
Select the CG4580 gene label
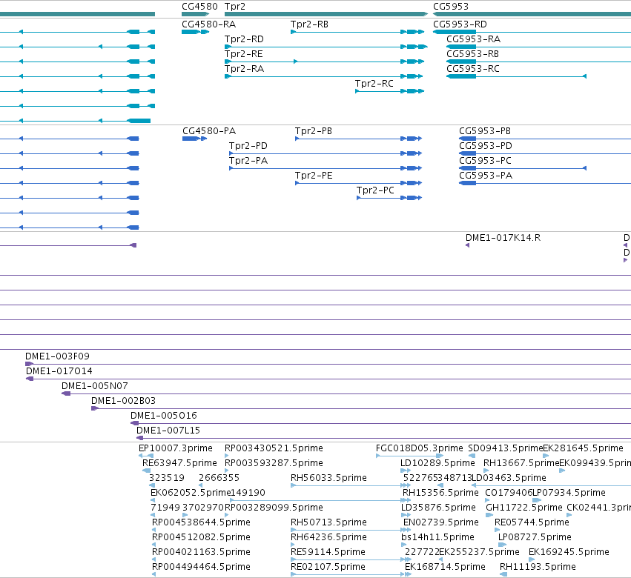click(x=199, y=7)
